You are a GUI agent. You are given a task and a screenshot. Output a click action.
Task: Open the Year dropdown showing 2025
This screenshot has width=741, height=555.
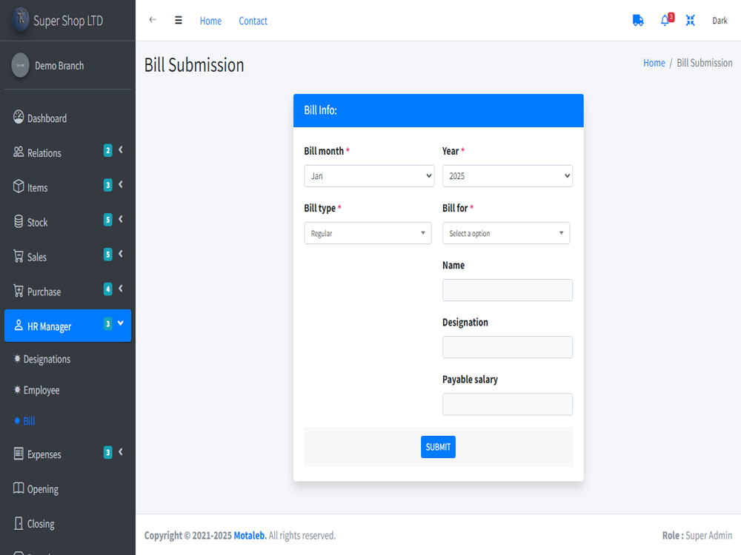[508, 176]
